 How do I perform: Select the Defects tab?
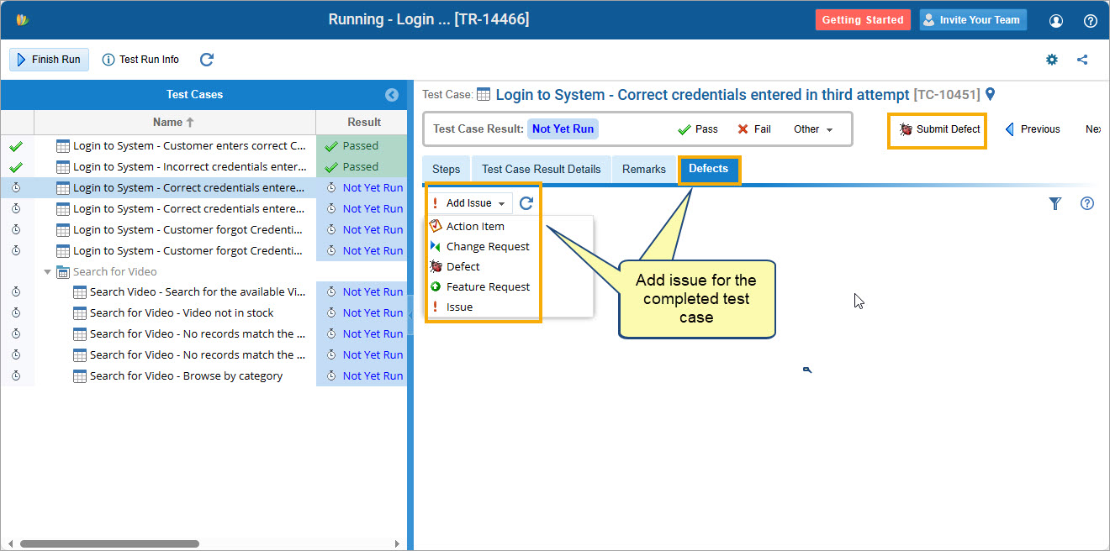click(x=709, y=169)
